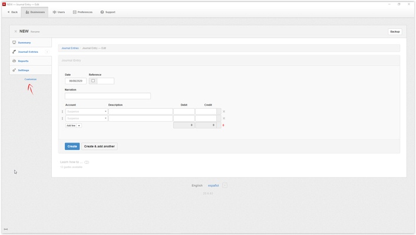Click the Backup button
The height and width of the screenshot is (235, 416).
point(395,32)
